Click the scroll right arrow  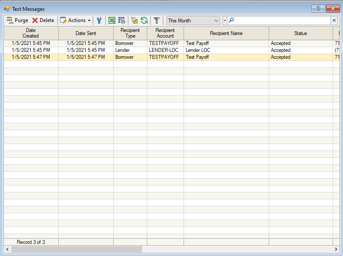336,249
